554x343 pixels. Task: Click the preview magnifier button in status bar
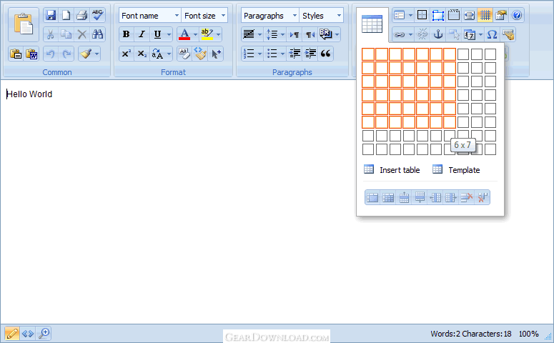point(44,333)
